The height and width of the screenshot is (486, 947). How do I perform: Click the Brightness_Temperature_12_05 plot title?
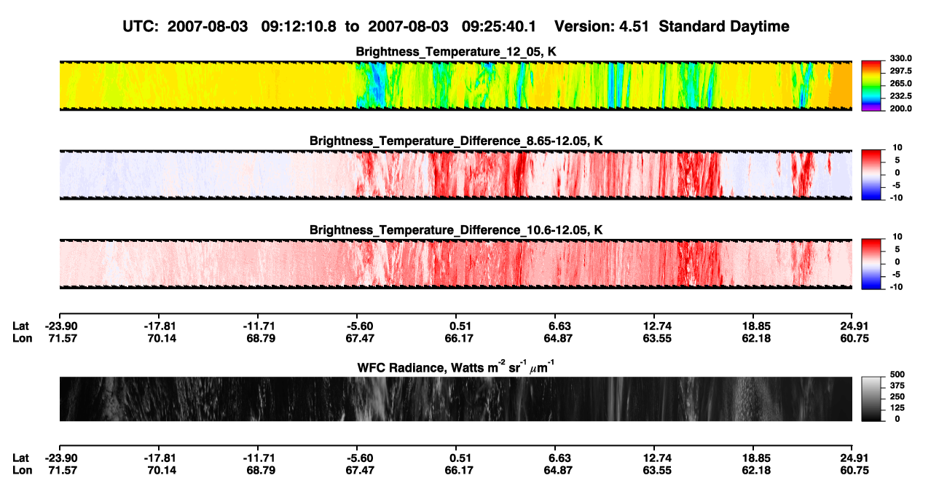pyautogui.click(x=455, y=52)
